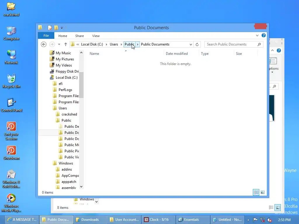Open the File menu
The height and width of the screenshot is (224, 299).
(x=46, y=36)
